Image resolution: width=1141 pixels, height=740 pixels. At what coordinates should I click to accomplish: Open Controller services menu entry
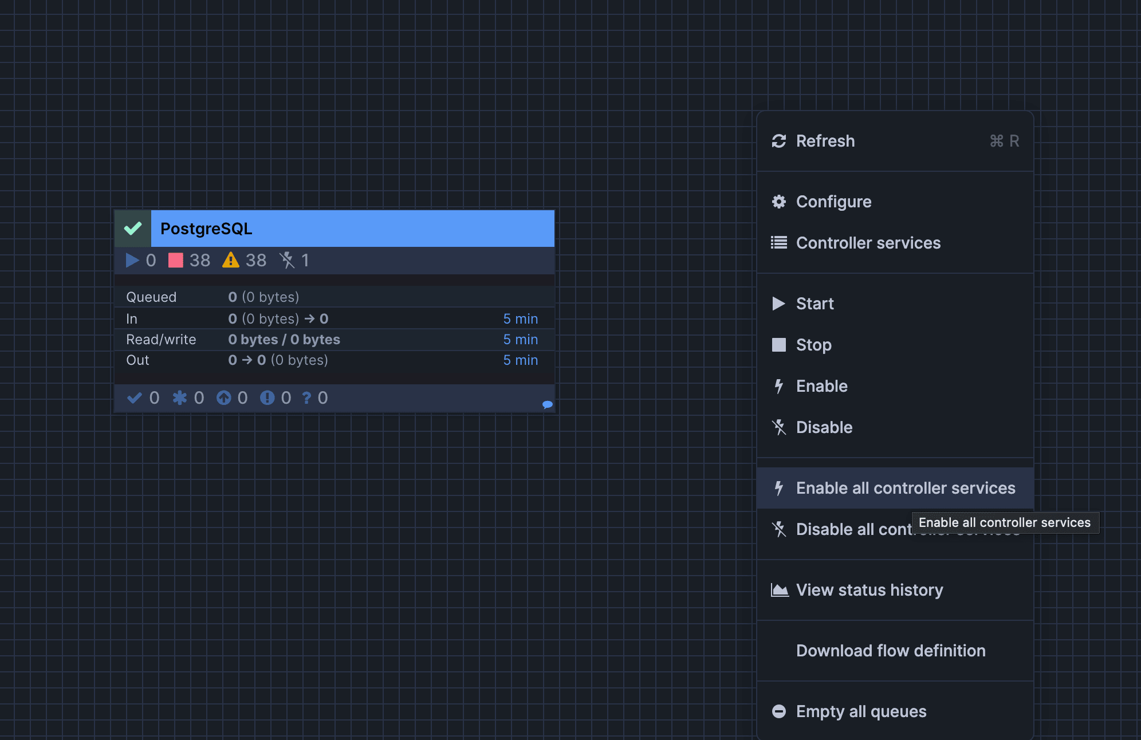895,243
